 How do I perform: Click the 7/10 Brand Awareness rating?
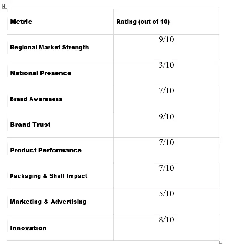[x=166, y=91]
